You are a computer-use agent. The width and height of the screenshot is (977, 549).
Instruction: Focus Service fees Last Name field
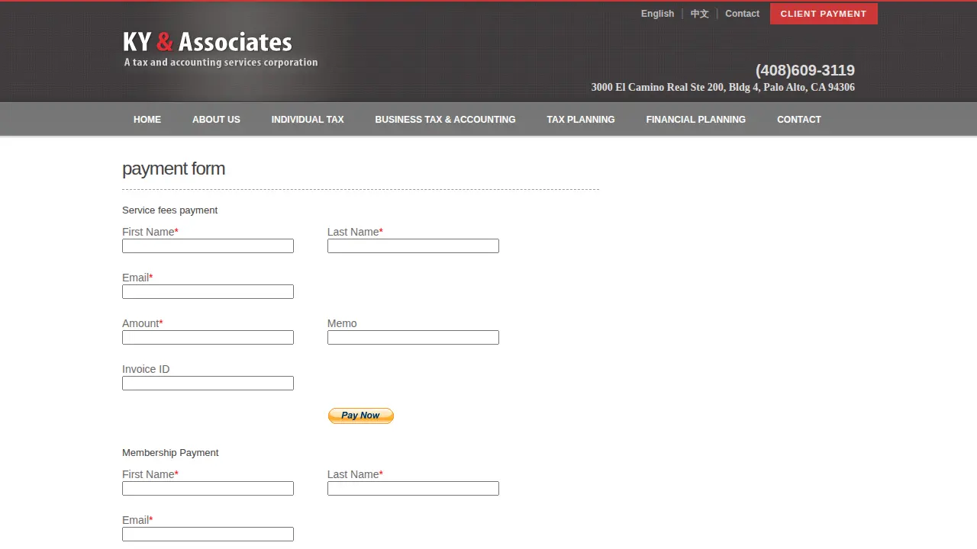coord(413,246)
